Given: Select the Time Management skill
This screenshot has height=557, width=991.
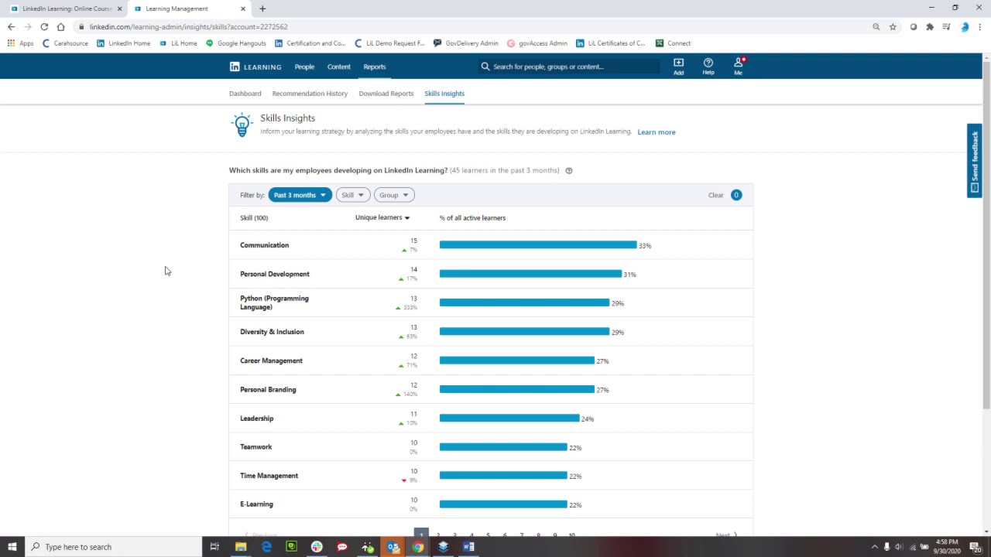Looking at the screenshot, I should (269, 476).
